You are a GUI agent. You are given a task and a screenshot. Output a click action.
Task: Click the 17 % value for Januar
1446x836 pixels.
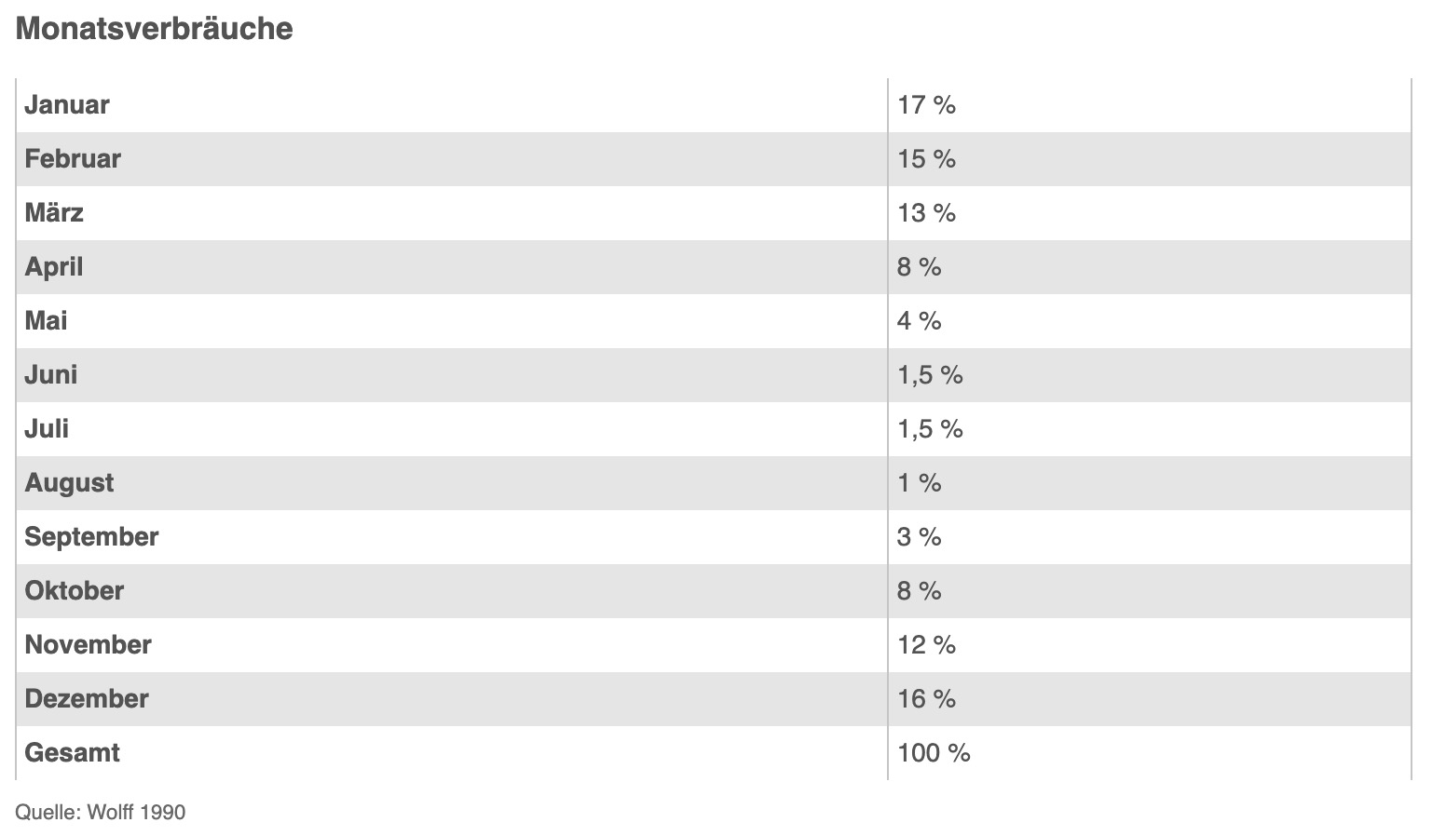(926, 104)
